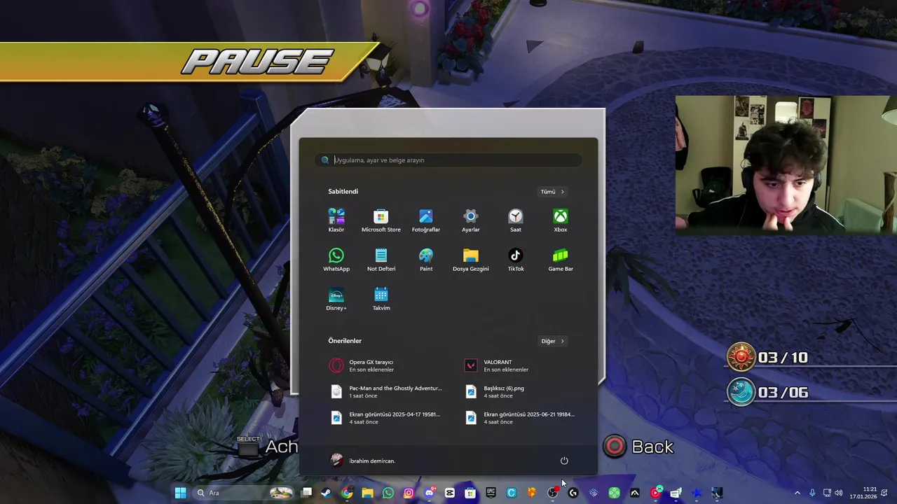
Task: Open YouTube Music from the taskbar
Action: 655,493
